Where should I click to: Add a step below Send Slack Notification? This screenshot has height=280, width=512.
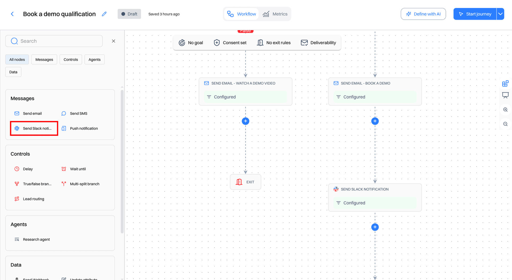(x=375, y=227)
